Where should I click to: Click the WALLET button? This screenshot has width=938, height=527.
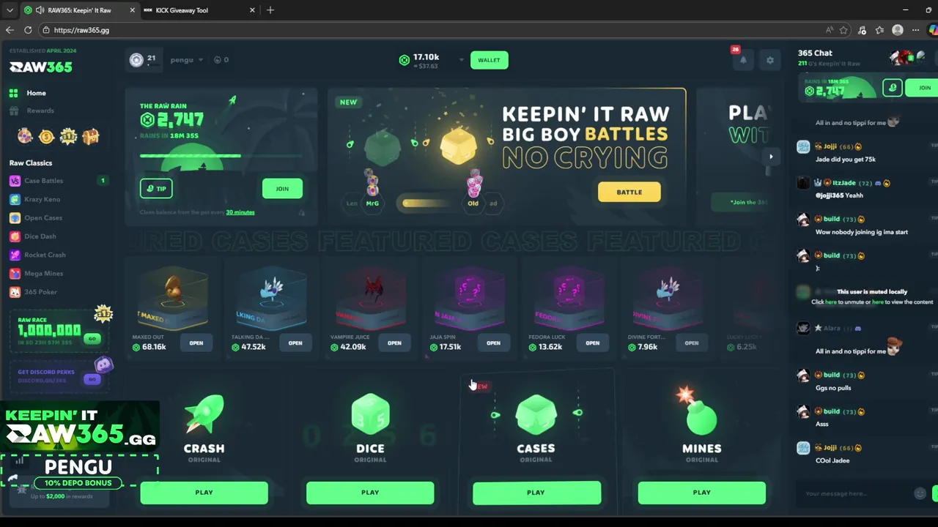489,60
